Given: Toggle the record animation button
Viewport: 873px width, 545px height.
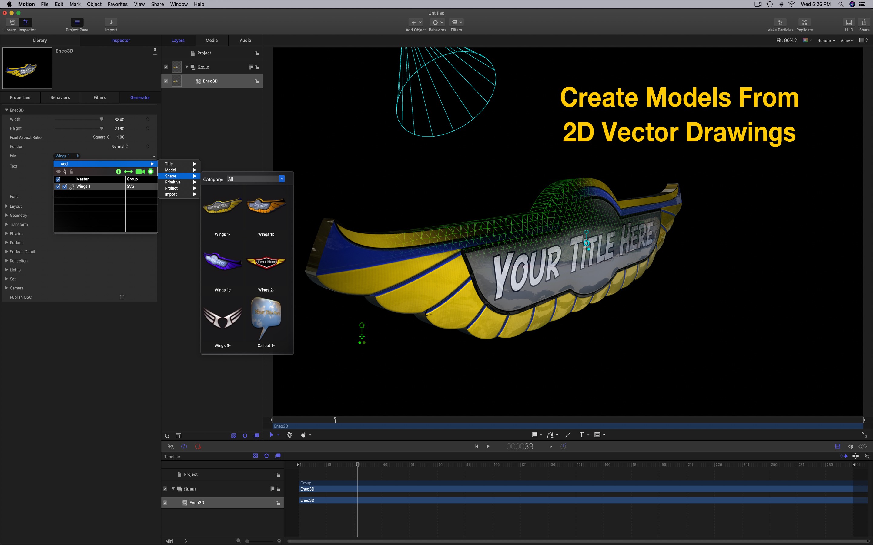Looking at the screenshot, I should tap(198, 446).
